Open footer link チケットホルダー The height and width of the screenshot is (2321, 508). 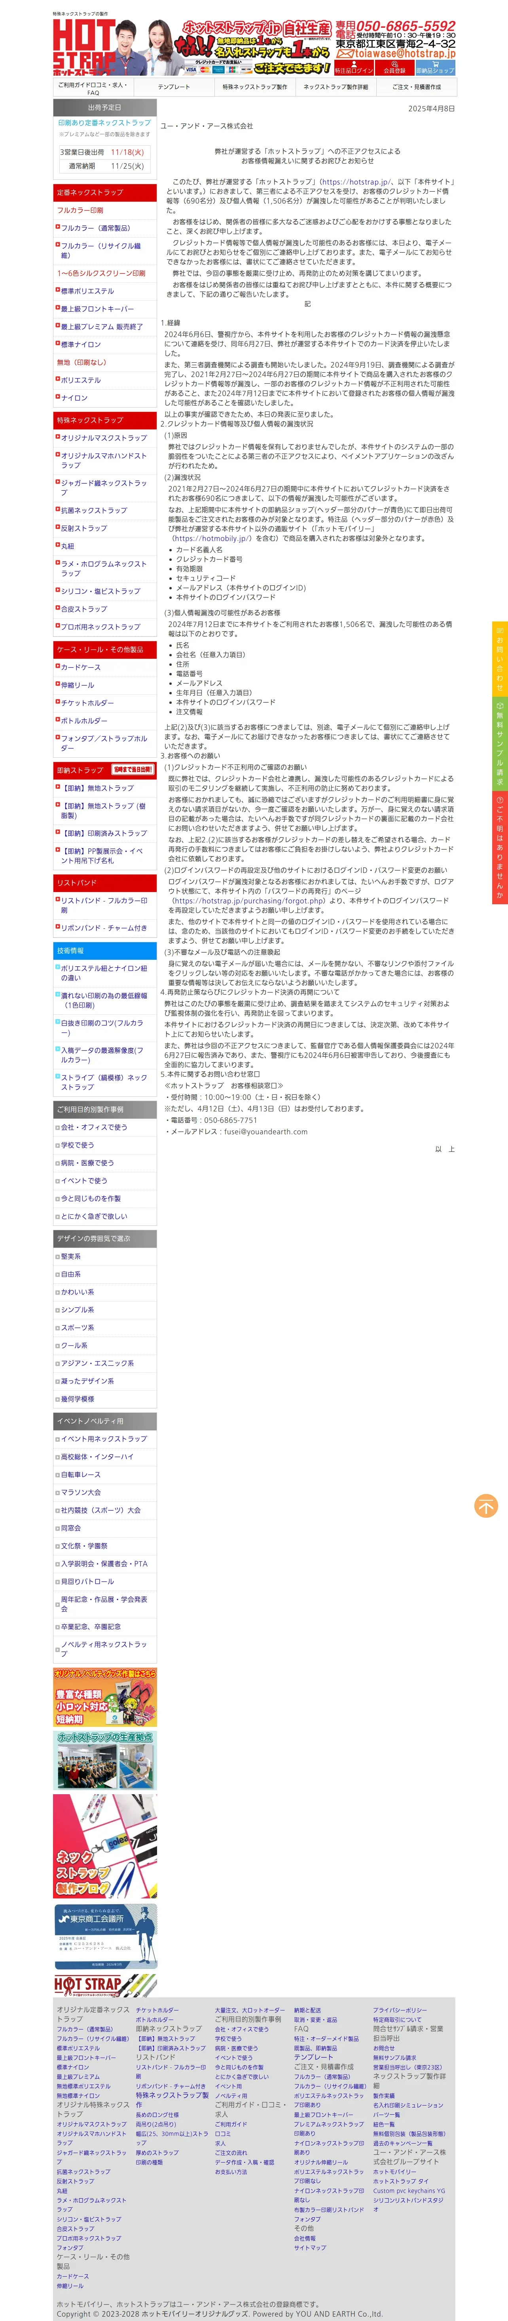(x=157, y=2010)
